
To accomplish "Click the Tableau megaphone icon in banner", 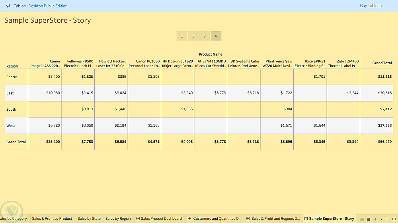I will (8, 6).
